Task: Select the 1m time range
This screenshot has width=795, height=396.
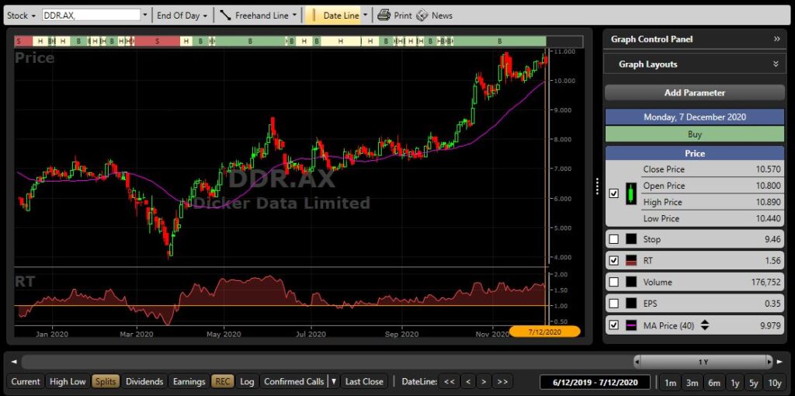Action: [x=670, y=383]
